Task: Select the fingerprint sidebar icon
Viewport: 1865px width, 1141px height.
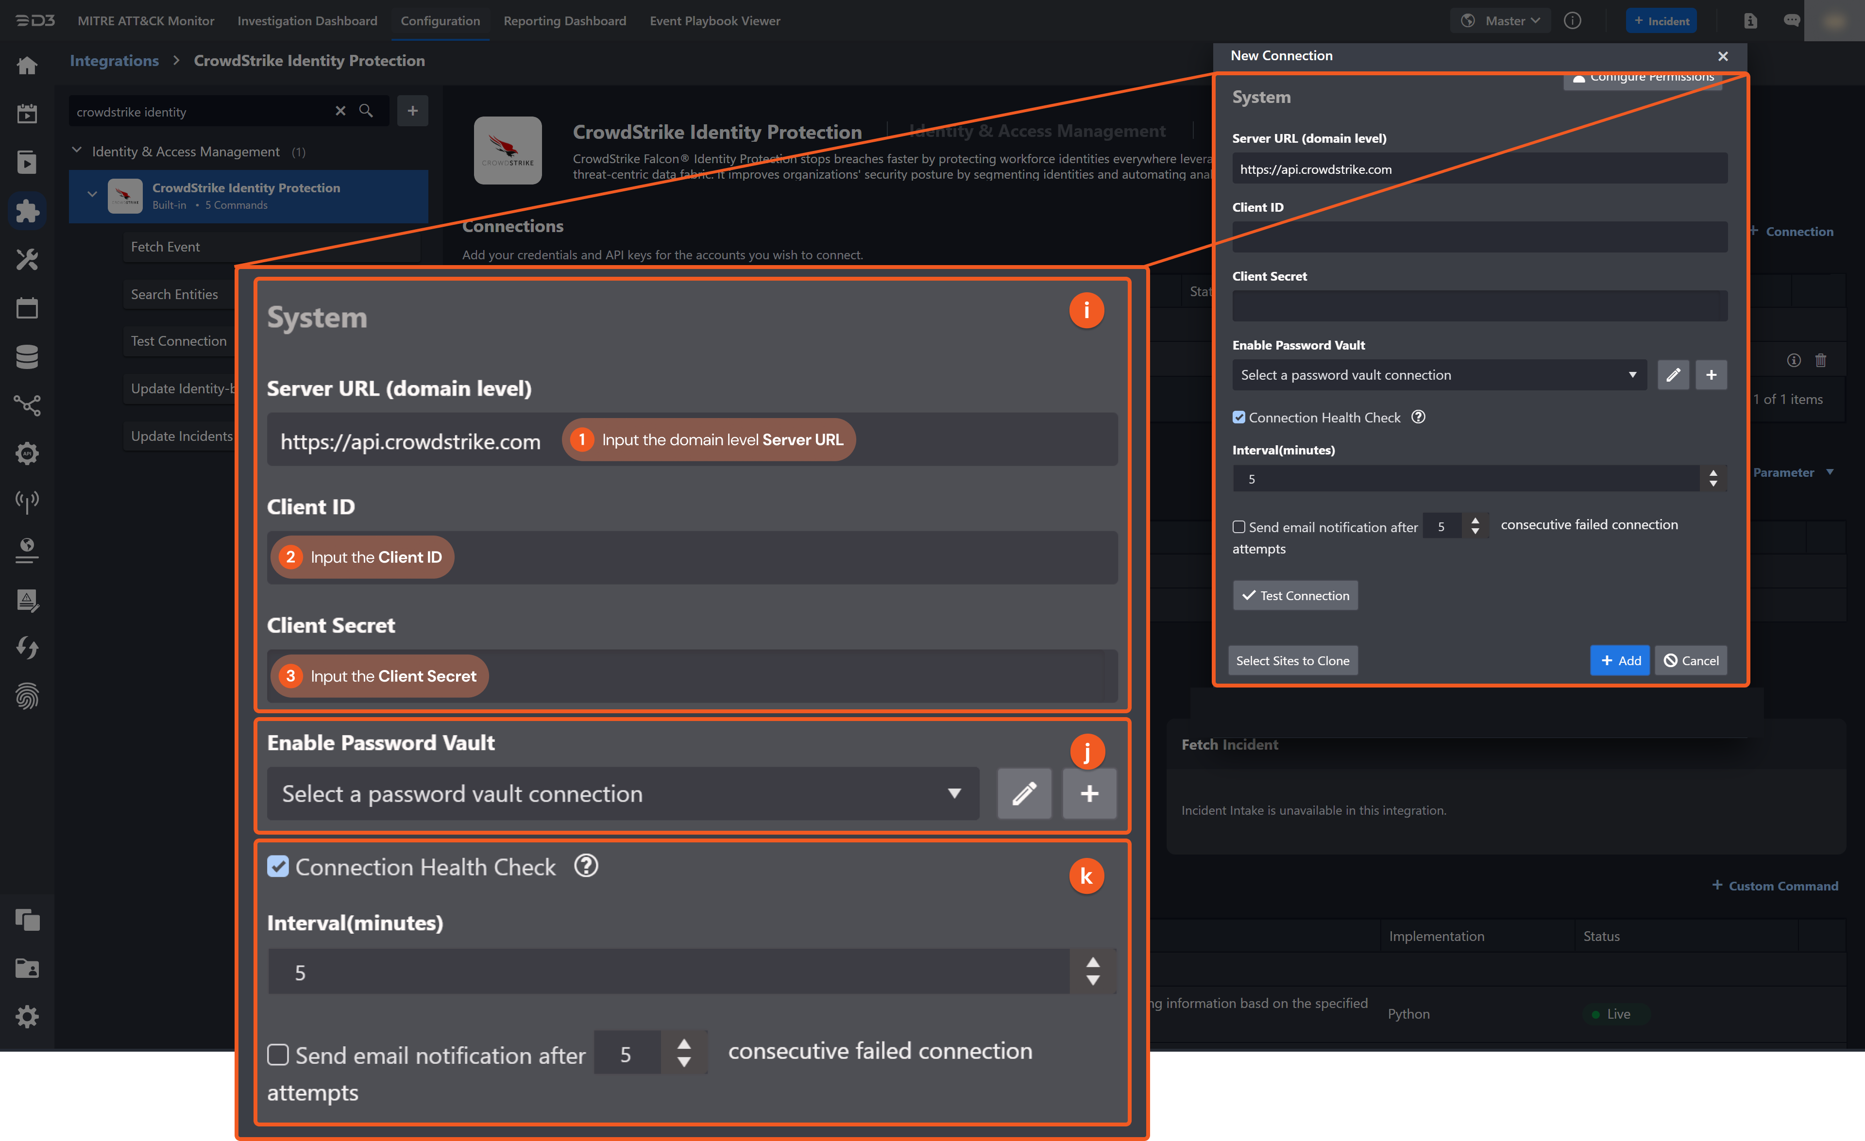Action: [27, 696]
